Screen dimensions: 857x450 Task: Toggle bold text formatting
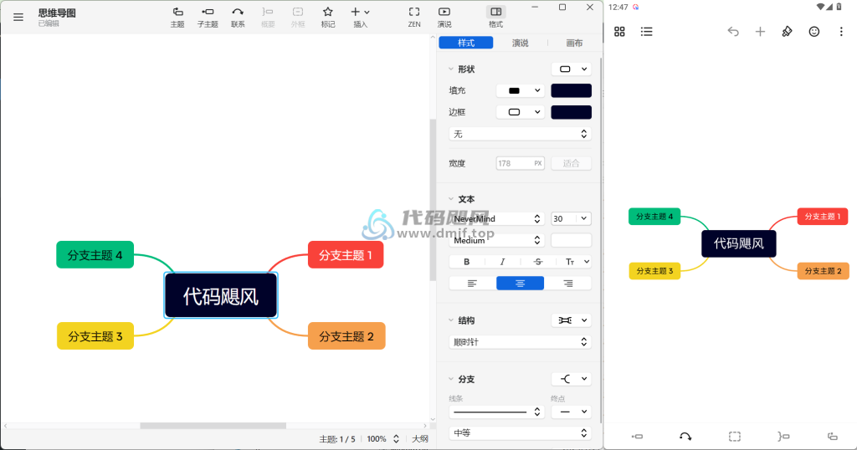tap(466, 262)
